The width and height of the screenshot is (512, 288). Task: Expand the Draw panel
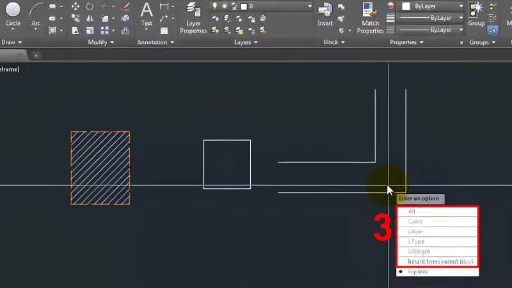(12, 42)
